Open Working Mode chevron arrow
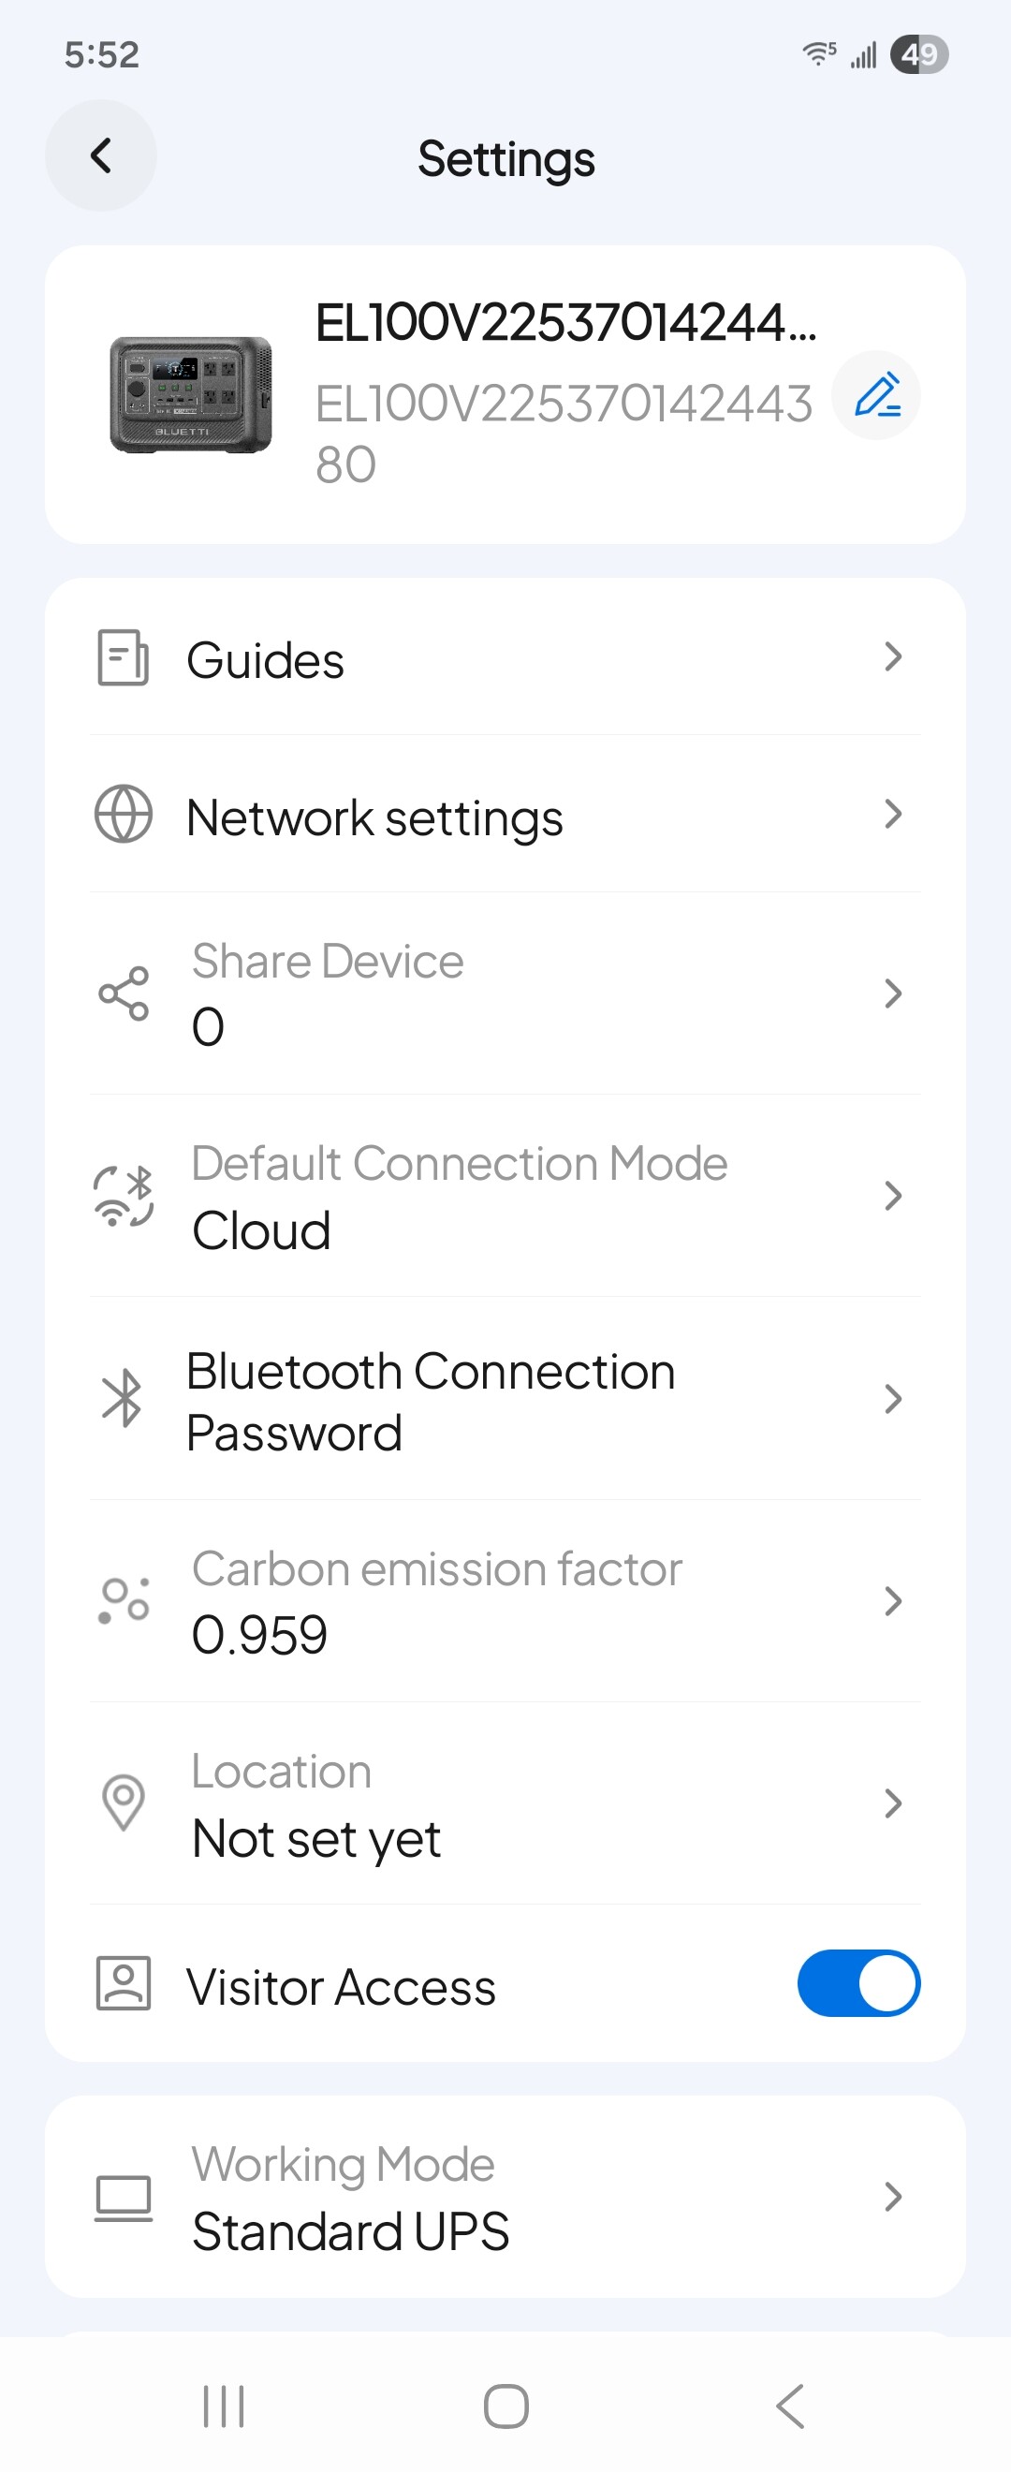 [893, 2197]
